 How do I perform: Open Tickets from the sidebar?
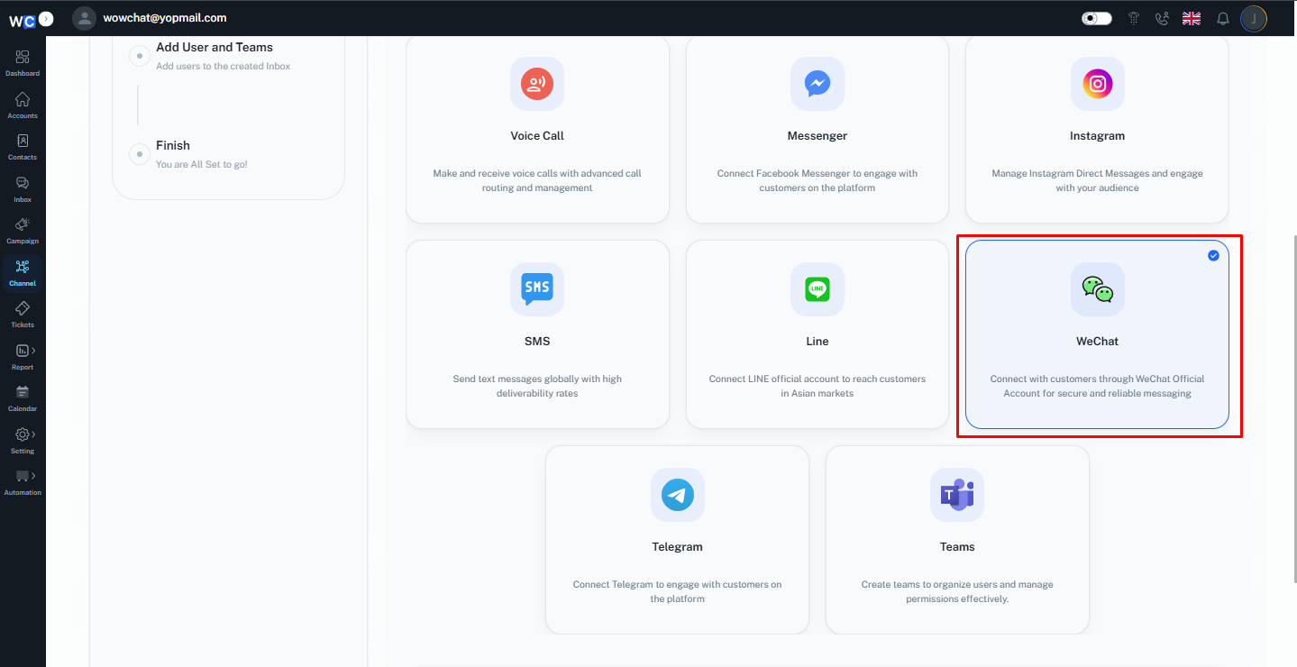23,315
